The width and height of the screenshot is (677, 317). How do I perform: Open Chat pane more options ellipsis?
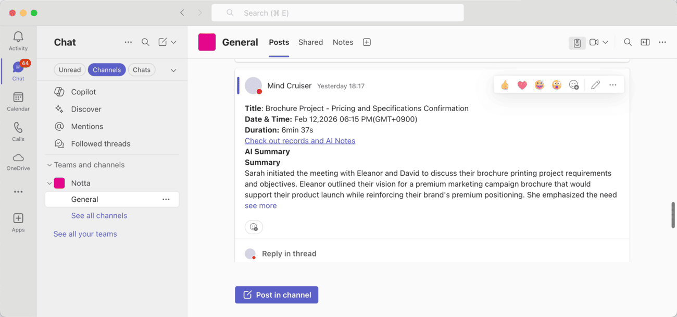pos(128,42)
